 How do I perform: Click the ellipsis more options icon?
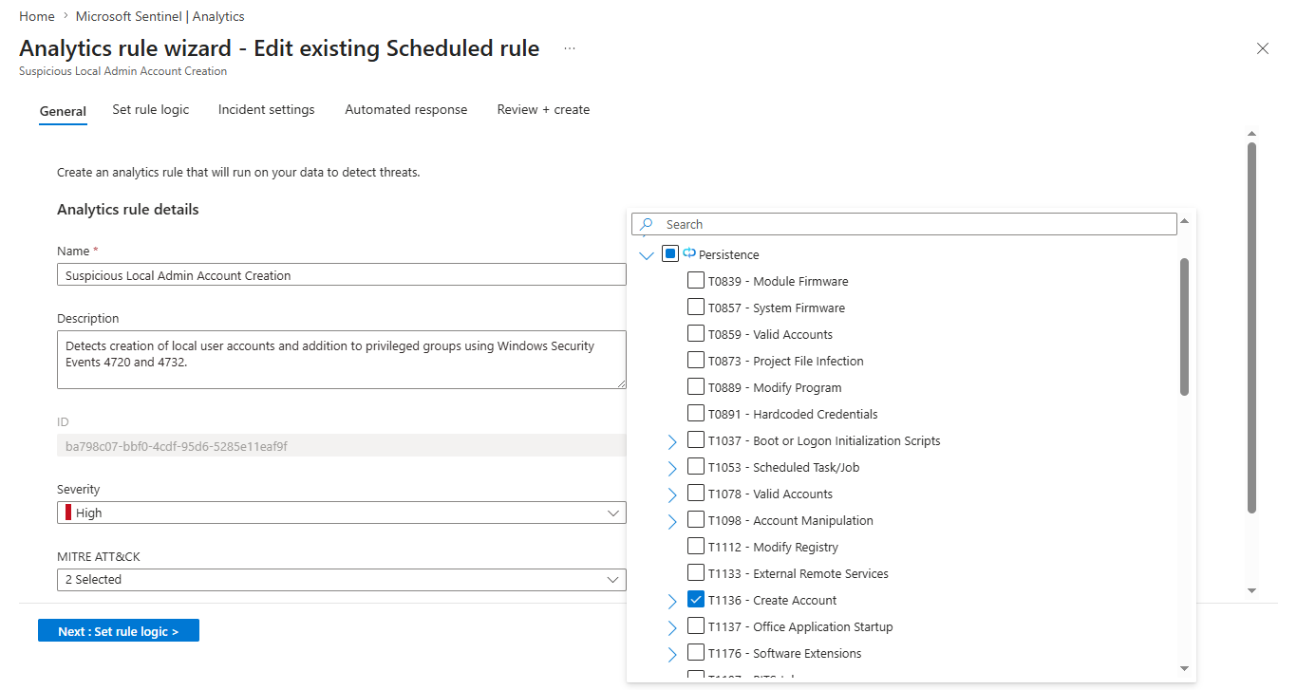click(x=570, y=48)
